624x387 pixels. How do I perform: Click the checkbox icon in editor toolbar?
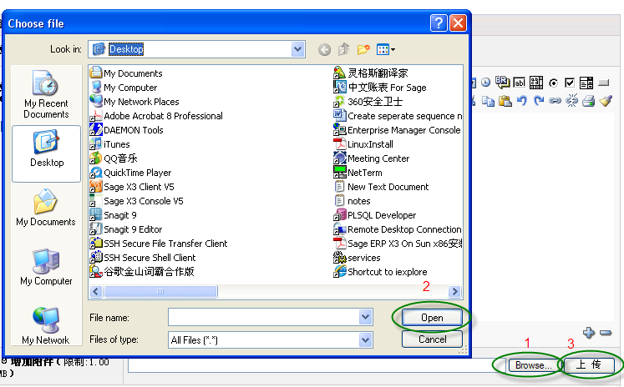[570, 83]
